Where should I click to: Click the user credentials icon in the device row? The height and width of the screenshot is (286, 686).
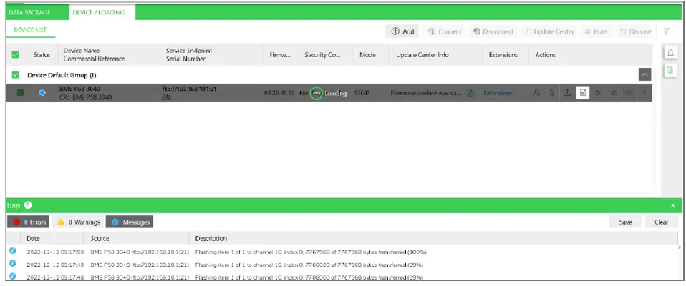(x=536, y=92)
